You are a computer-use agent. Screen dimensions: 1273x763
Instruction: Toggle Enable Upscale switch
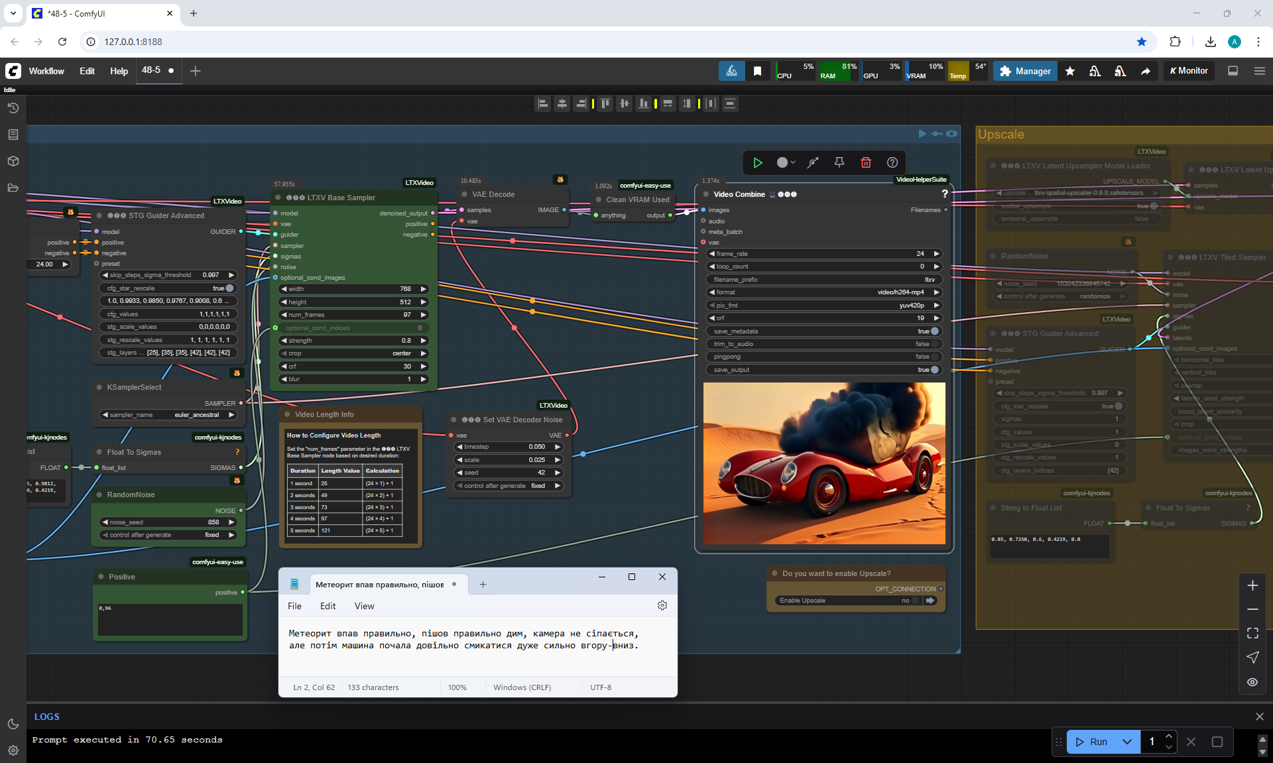tap(914, 601)
